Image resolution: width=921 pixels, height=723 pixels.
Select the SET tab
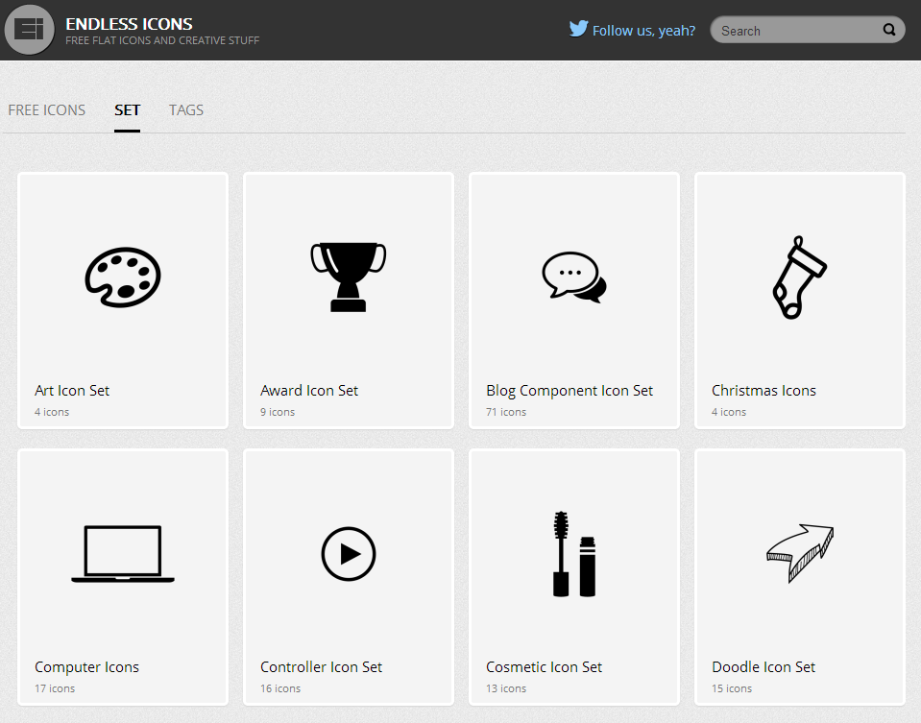pyautogui.click(x=127, y=109)
